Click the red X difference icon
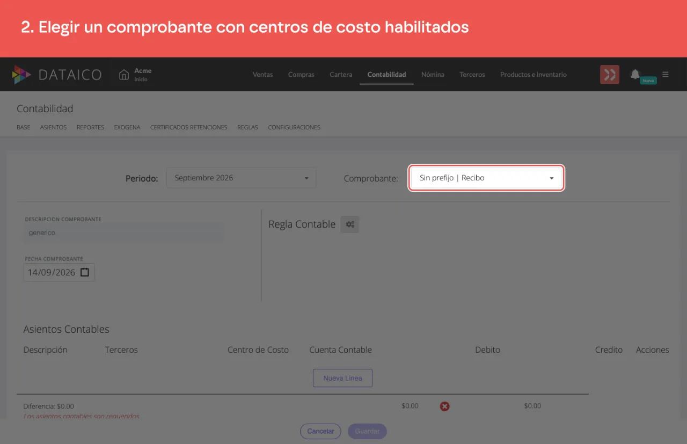This screenshot has height=444, width=687. point(444,406)
